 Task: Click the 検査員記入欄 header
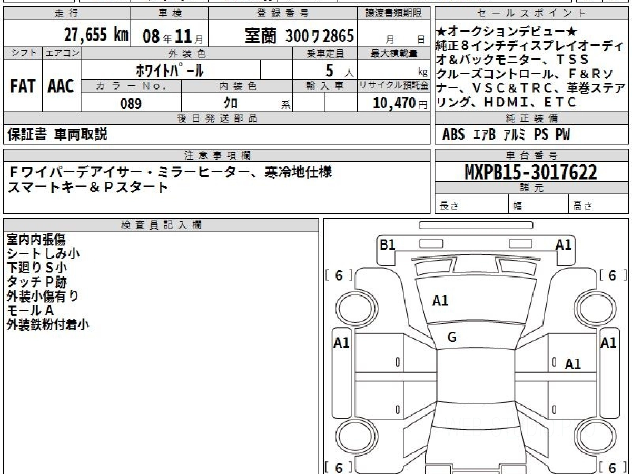tap(161, 224)
